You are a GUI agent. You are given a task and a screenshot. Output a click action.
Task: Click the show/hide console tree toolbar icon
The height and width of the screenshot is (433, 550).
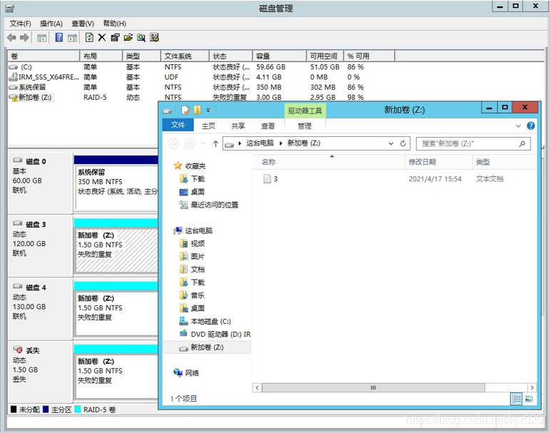42,38
